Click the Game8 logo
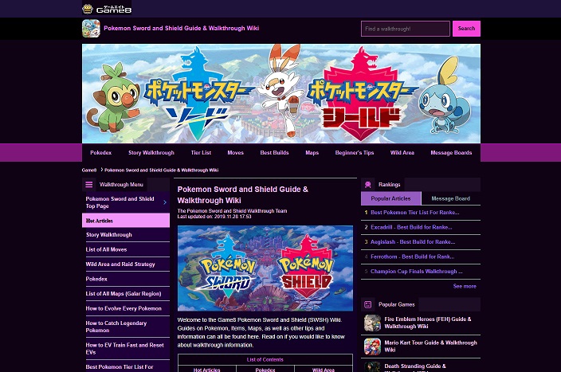561x372 pixels. coord(107,9)
